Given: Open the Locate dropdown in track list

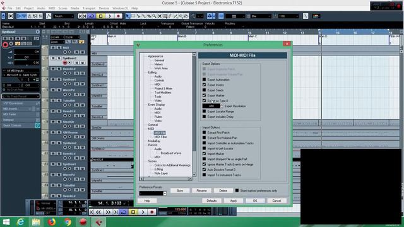Looking at the screenshot, I should pos(57,37).
